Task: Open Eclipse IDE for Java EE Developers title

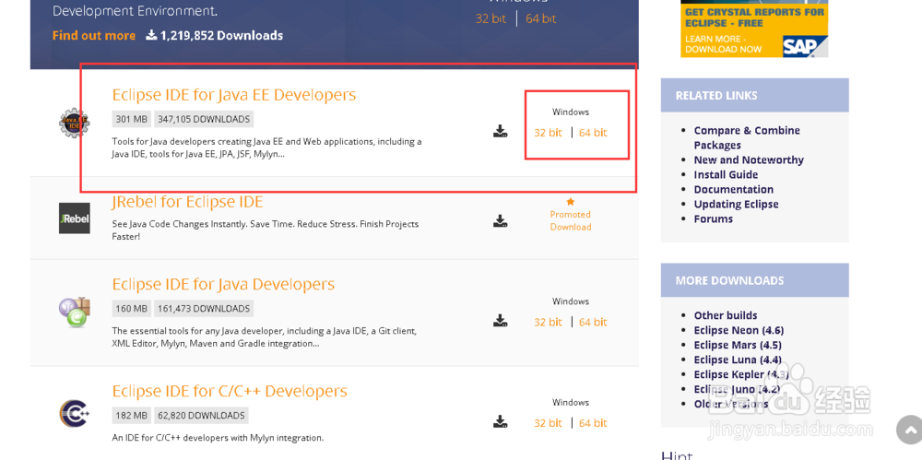Action: point(234,95)
